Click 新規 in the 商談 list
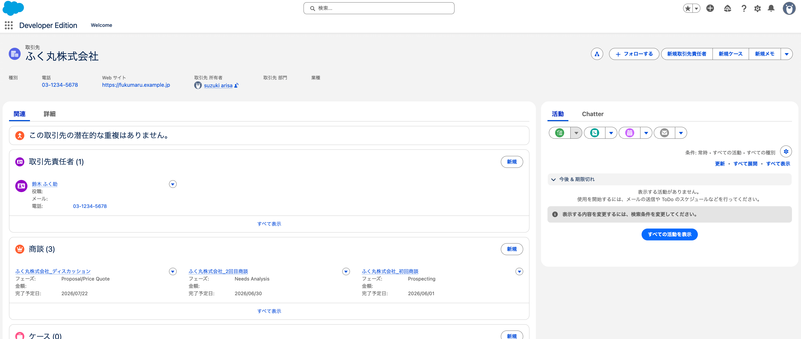The height and width of the screenshot is (339, 801). click(512, 249)
